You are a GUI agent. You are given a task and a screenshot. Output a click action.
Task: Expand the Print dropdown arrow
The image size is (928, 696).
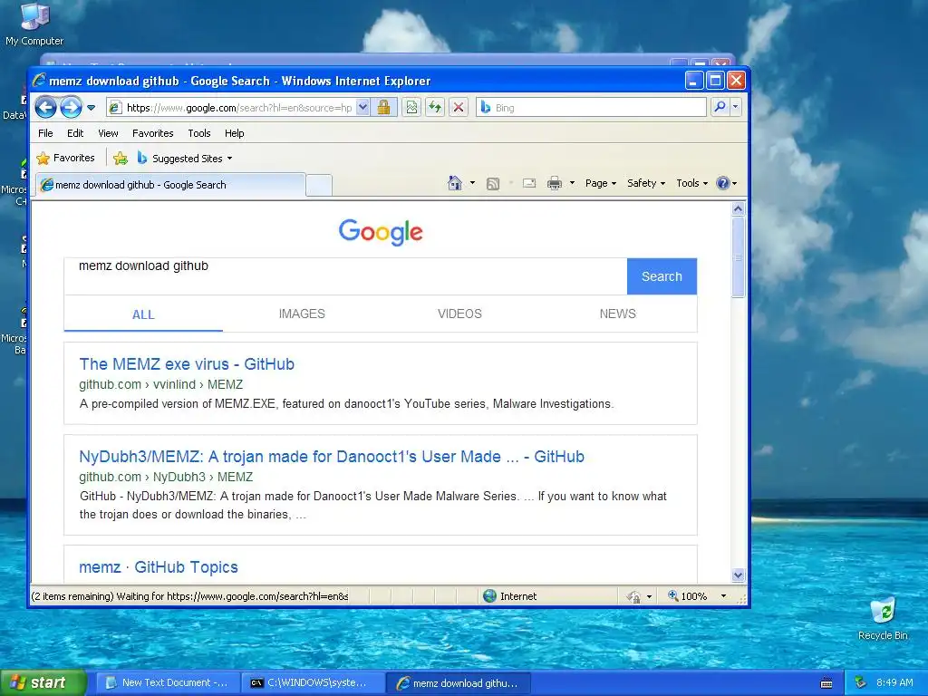(x=573, y=183)
